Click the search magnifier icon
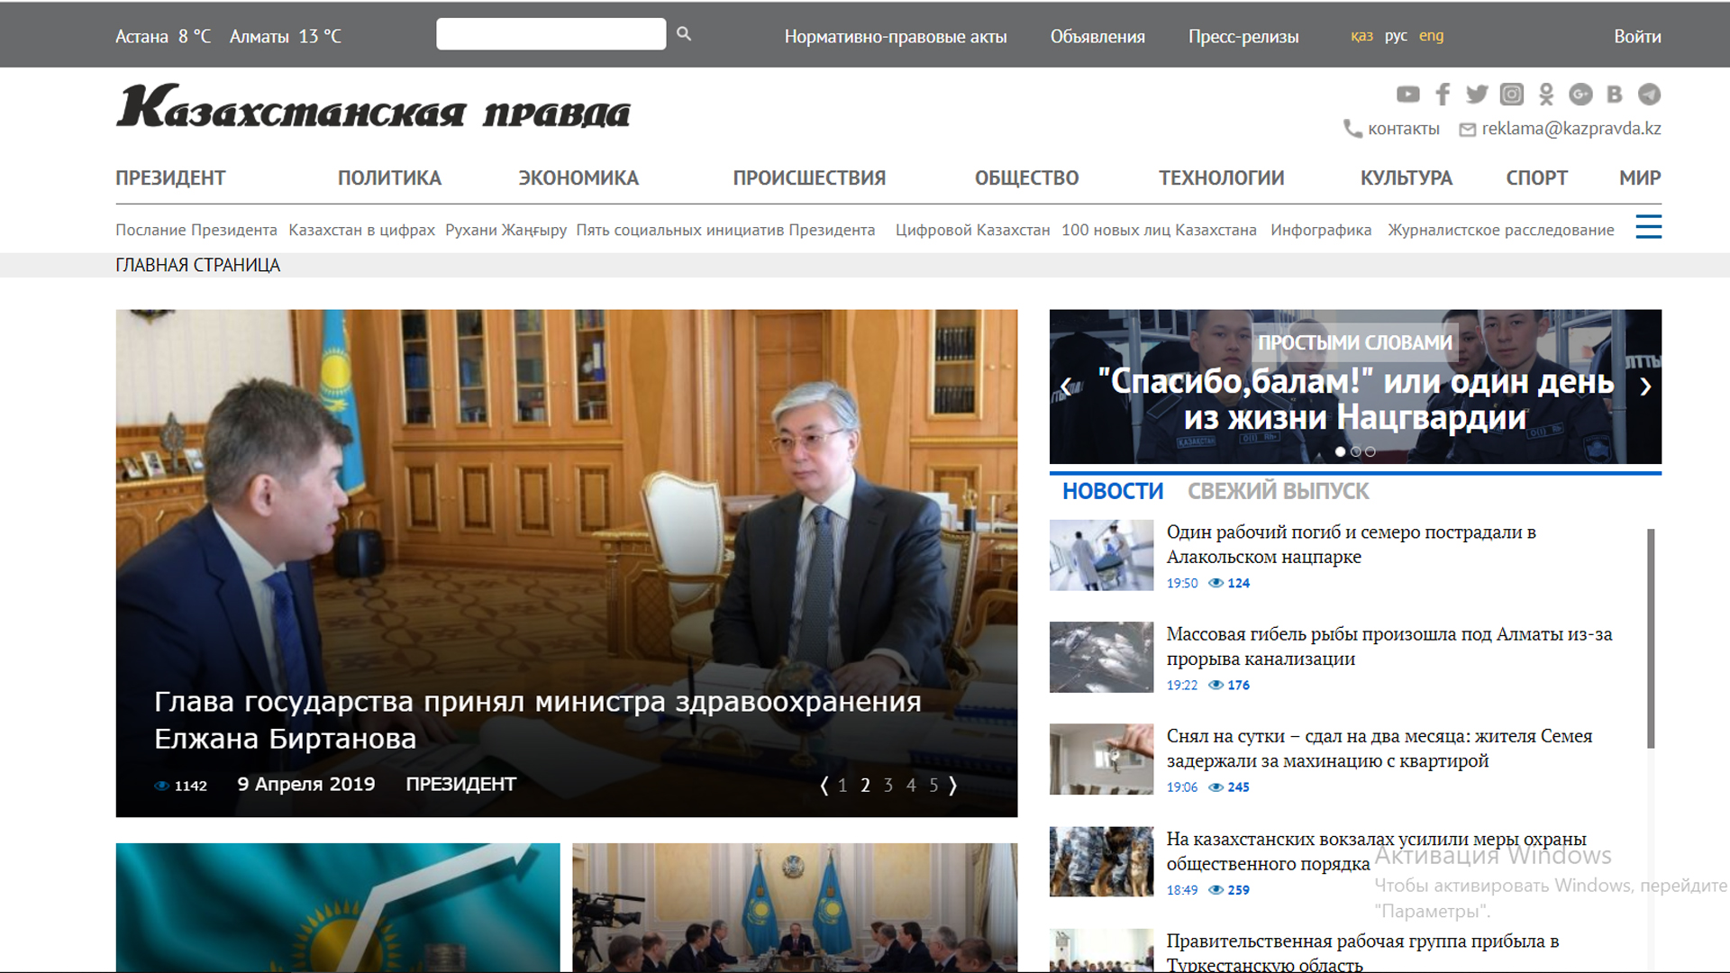Screen dimensions: 1730x973 684,34
